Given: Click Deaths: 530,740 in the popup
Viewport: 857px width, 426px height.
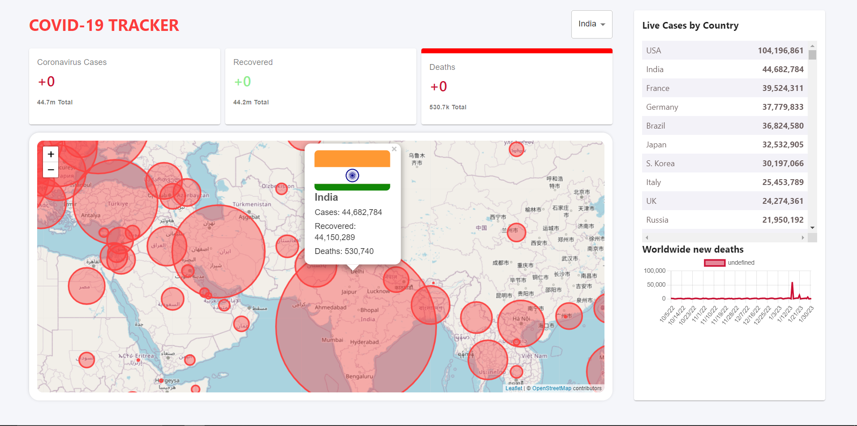Looking at the screenshot, I should pos(344,251).
